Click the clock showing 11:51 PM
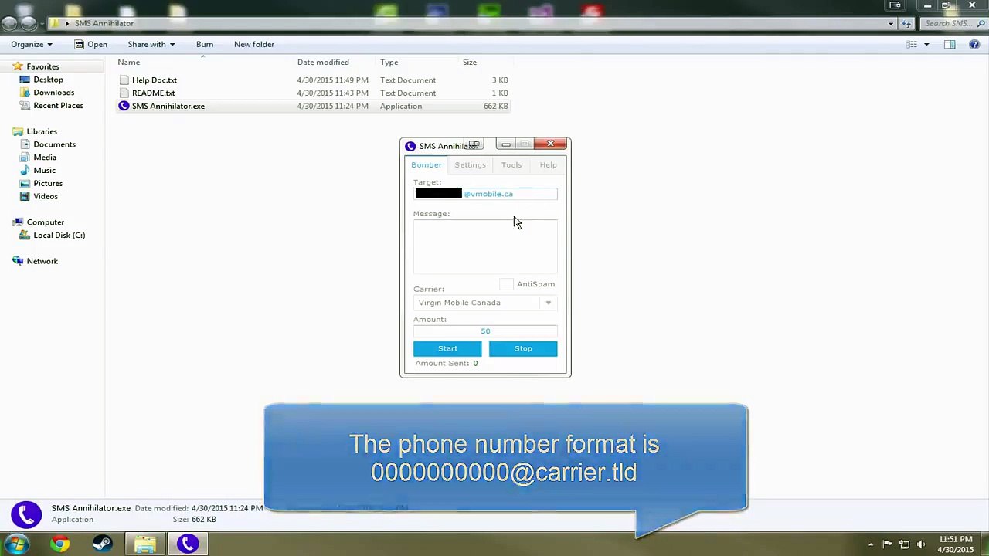This screenshot has height=556, width=989. (956, 539)
